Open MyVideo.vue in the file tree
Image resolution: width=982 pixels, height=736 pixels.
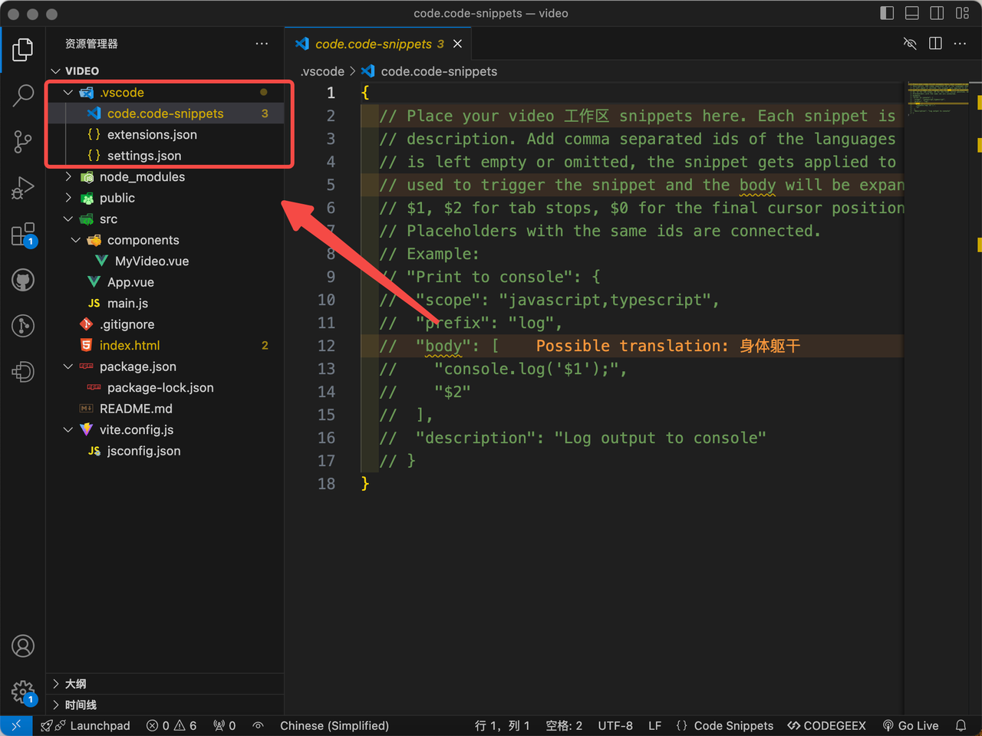tap(151, 261)
